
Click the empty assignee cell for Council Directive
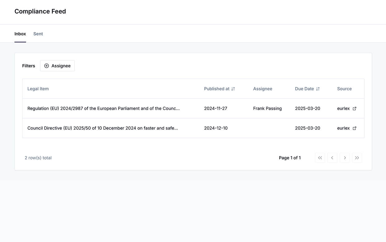tap(267, 128)
